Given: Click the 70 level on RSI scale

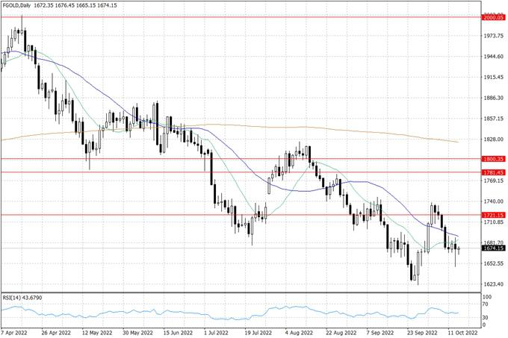Looking at the screenshot, I should coord(486,306).
